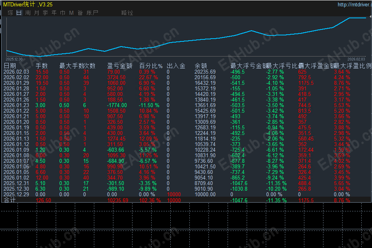This screenshot has width=372, height=248.
Task: Click the 合计 totals row label
Action: [x=10, y=200]
